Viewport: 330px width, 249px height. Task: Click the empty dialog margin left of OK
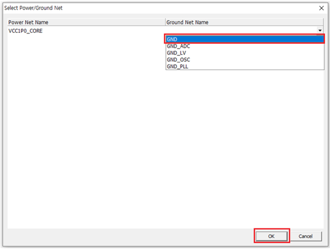[131, 236]
